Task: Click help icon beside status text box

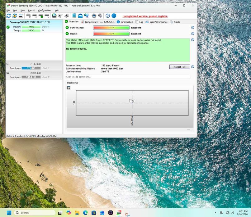Action: [x=192, y=40]
